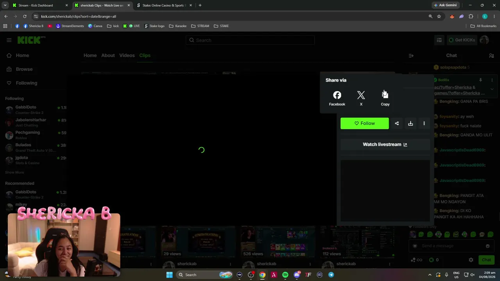Open the emoji picker in chat input
Screen dimensions: 500x281
[x=487, y=246]
